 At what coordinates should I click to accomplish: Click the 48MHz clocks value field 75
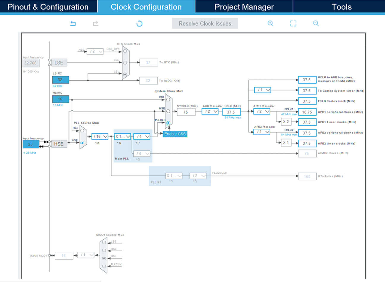click(307, 153)
